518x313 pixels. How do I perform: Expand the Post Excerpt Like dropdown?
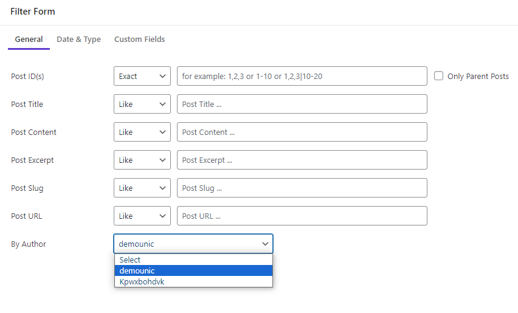(142, 160)
